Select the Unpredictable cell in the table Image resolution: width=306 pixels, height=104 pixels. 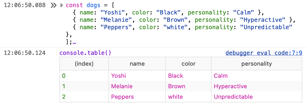(256, 97)
